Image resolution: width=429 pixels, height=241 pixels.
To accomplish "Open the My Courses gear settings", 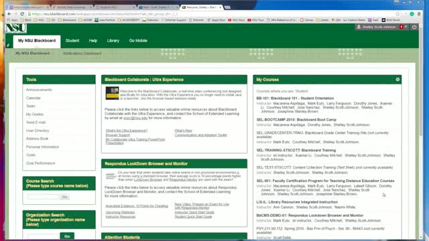I will [x=397, y=80].
